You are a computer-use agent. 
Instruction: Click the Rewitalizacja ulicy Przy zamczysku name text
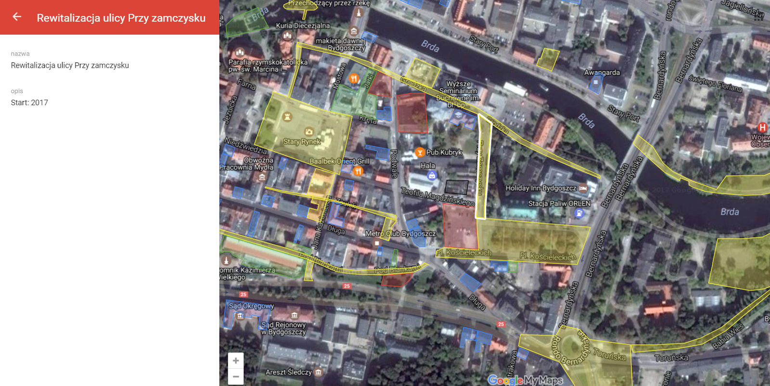coord(70,65)
